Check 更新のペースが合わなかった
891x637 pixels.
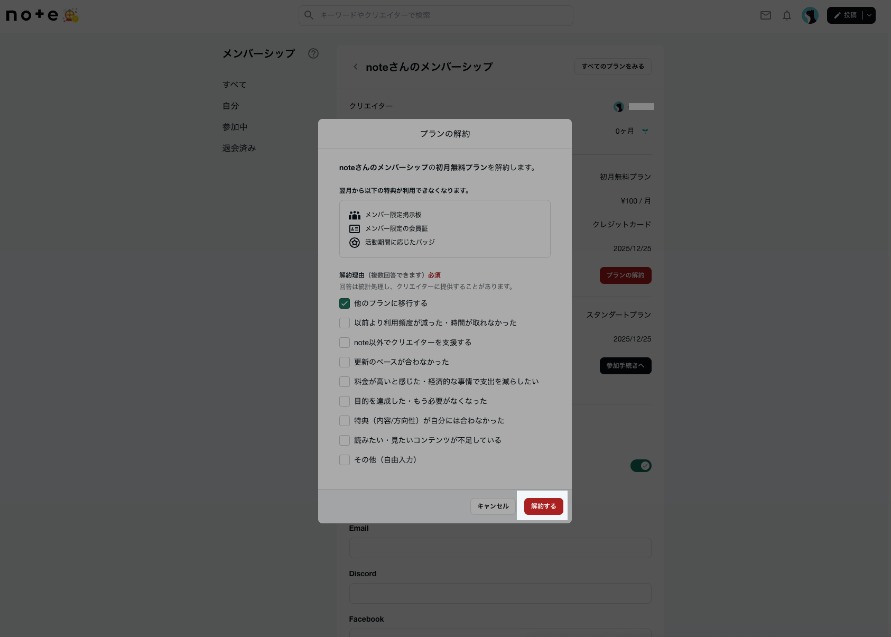[345, 362]
